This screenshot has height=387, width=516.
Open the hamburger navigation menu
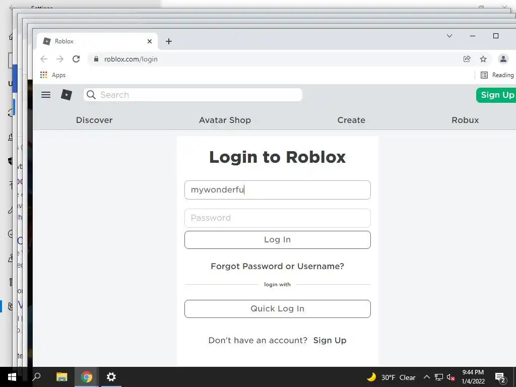coord(46,95)
